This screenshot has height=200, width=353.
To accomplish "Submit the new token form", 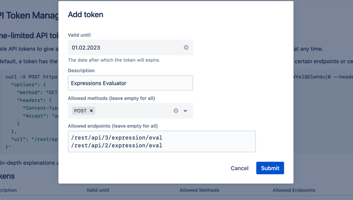I will (x=270, y=168).
